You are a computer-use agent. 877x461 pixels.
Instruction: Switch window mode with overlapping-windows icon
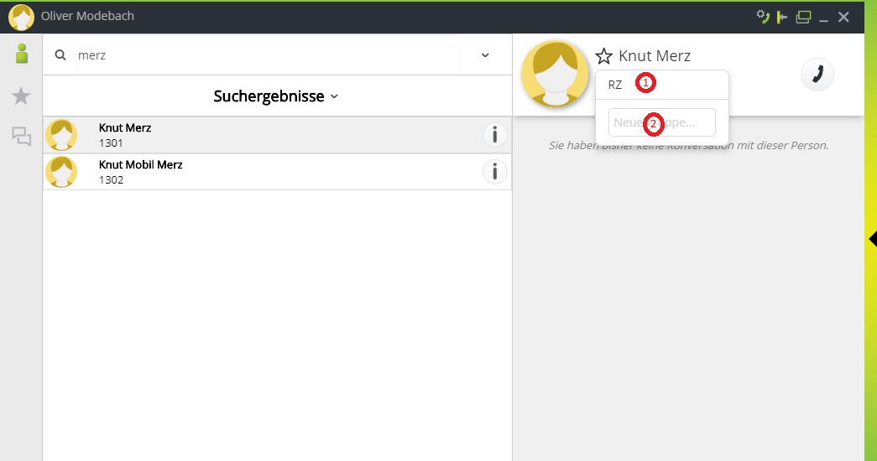click(803, 17)
